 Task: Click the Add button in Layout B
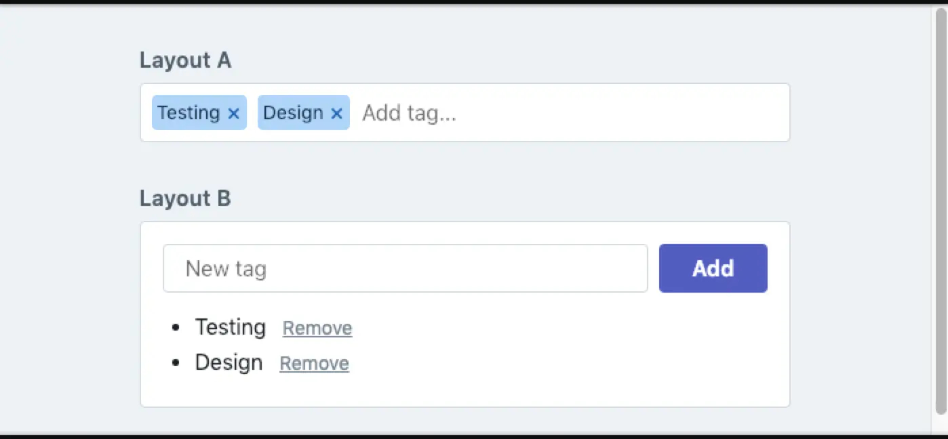[713, 268]
